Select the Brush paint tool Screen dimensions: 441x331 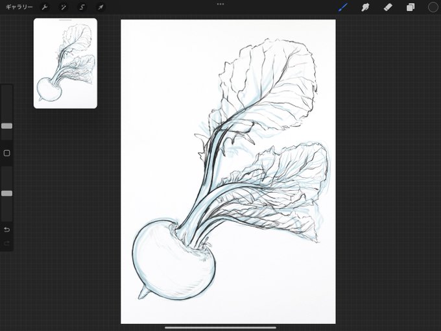(x=342, y=7)
